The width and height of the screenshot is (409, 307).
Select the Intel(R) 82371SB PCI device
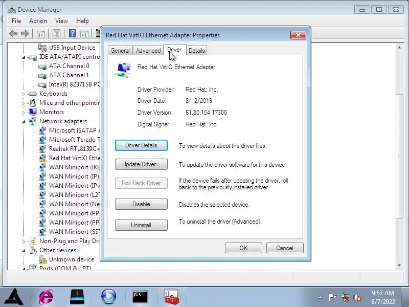point(74,84)
